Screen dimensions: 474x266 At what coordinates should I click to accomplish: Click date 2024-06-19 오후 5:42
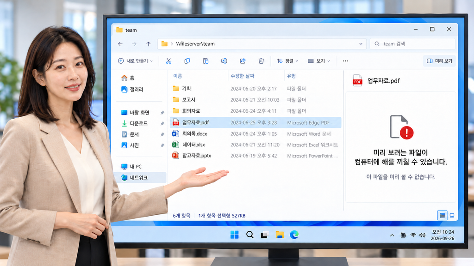254,156
